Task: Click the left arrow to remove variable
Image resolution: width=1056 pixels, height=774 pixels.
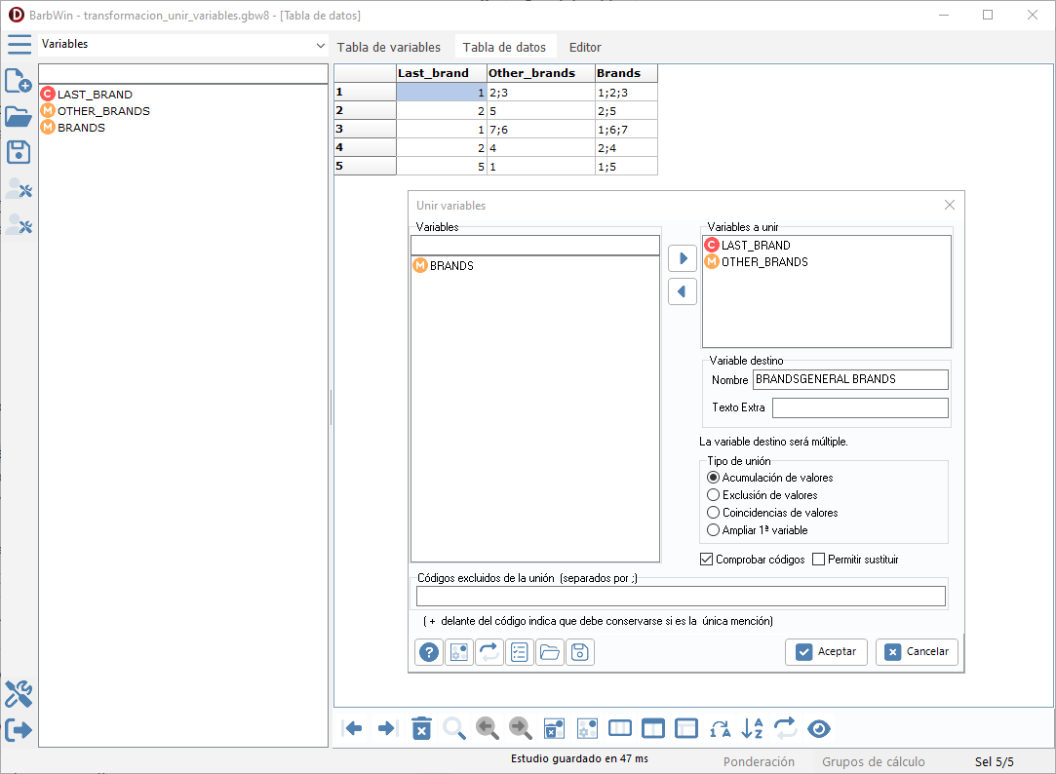Action: (683, 290)
